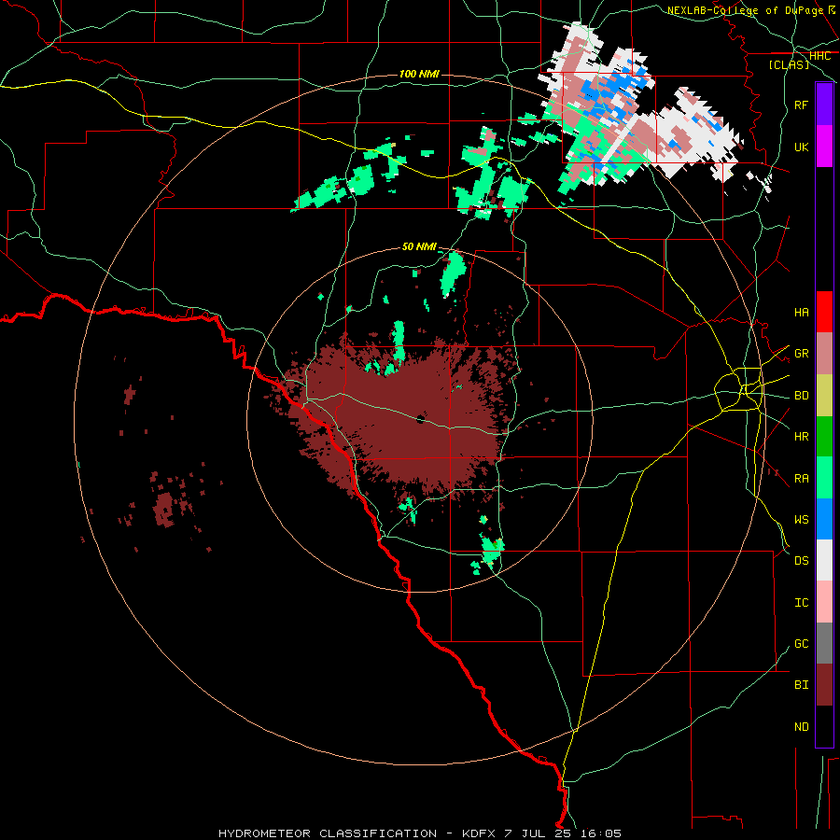The width and height of the screenshot is (840, 840).
Task: Click the HA red legend swatch
Action: [824, 312]
